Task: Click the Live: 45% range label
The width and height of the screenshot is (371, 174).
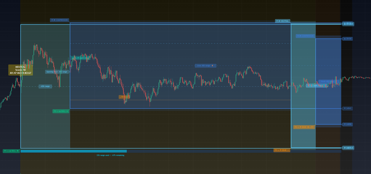Action: click(205, 66)
